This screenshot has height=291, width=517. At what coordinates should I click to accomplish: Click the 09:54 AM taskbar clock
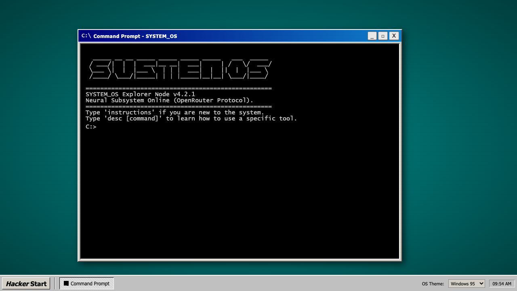click(502, 284)
